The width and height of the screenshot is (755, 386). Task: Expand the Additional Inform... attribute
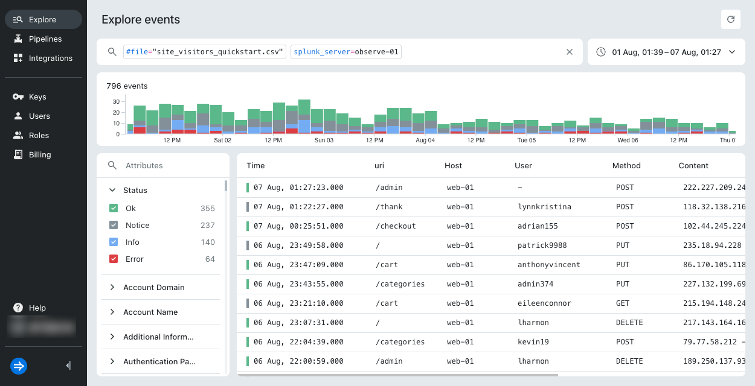[112, 337]
